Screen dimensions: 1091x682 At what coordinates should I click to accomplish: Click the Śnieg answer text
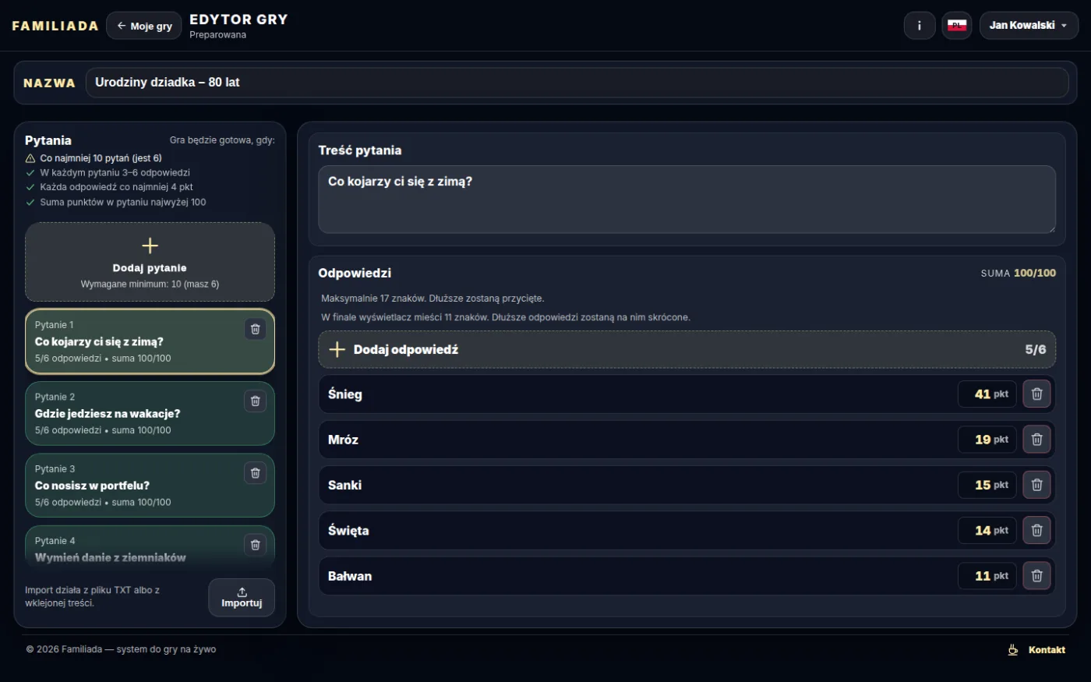coord(345,394)
